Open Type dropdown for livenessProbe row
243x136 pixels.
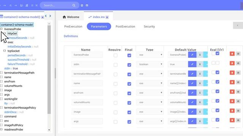click(x=150, y=55)
